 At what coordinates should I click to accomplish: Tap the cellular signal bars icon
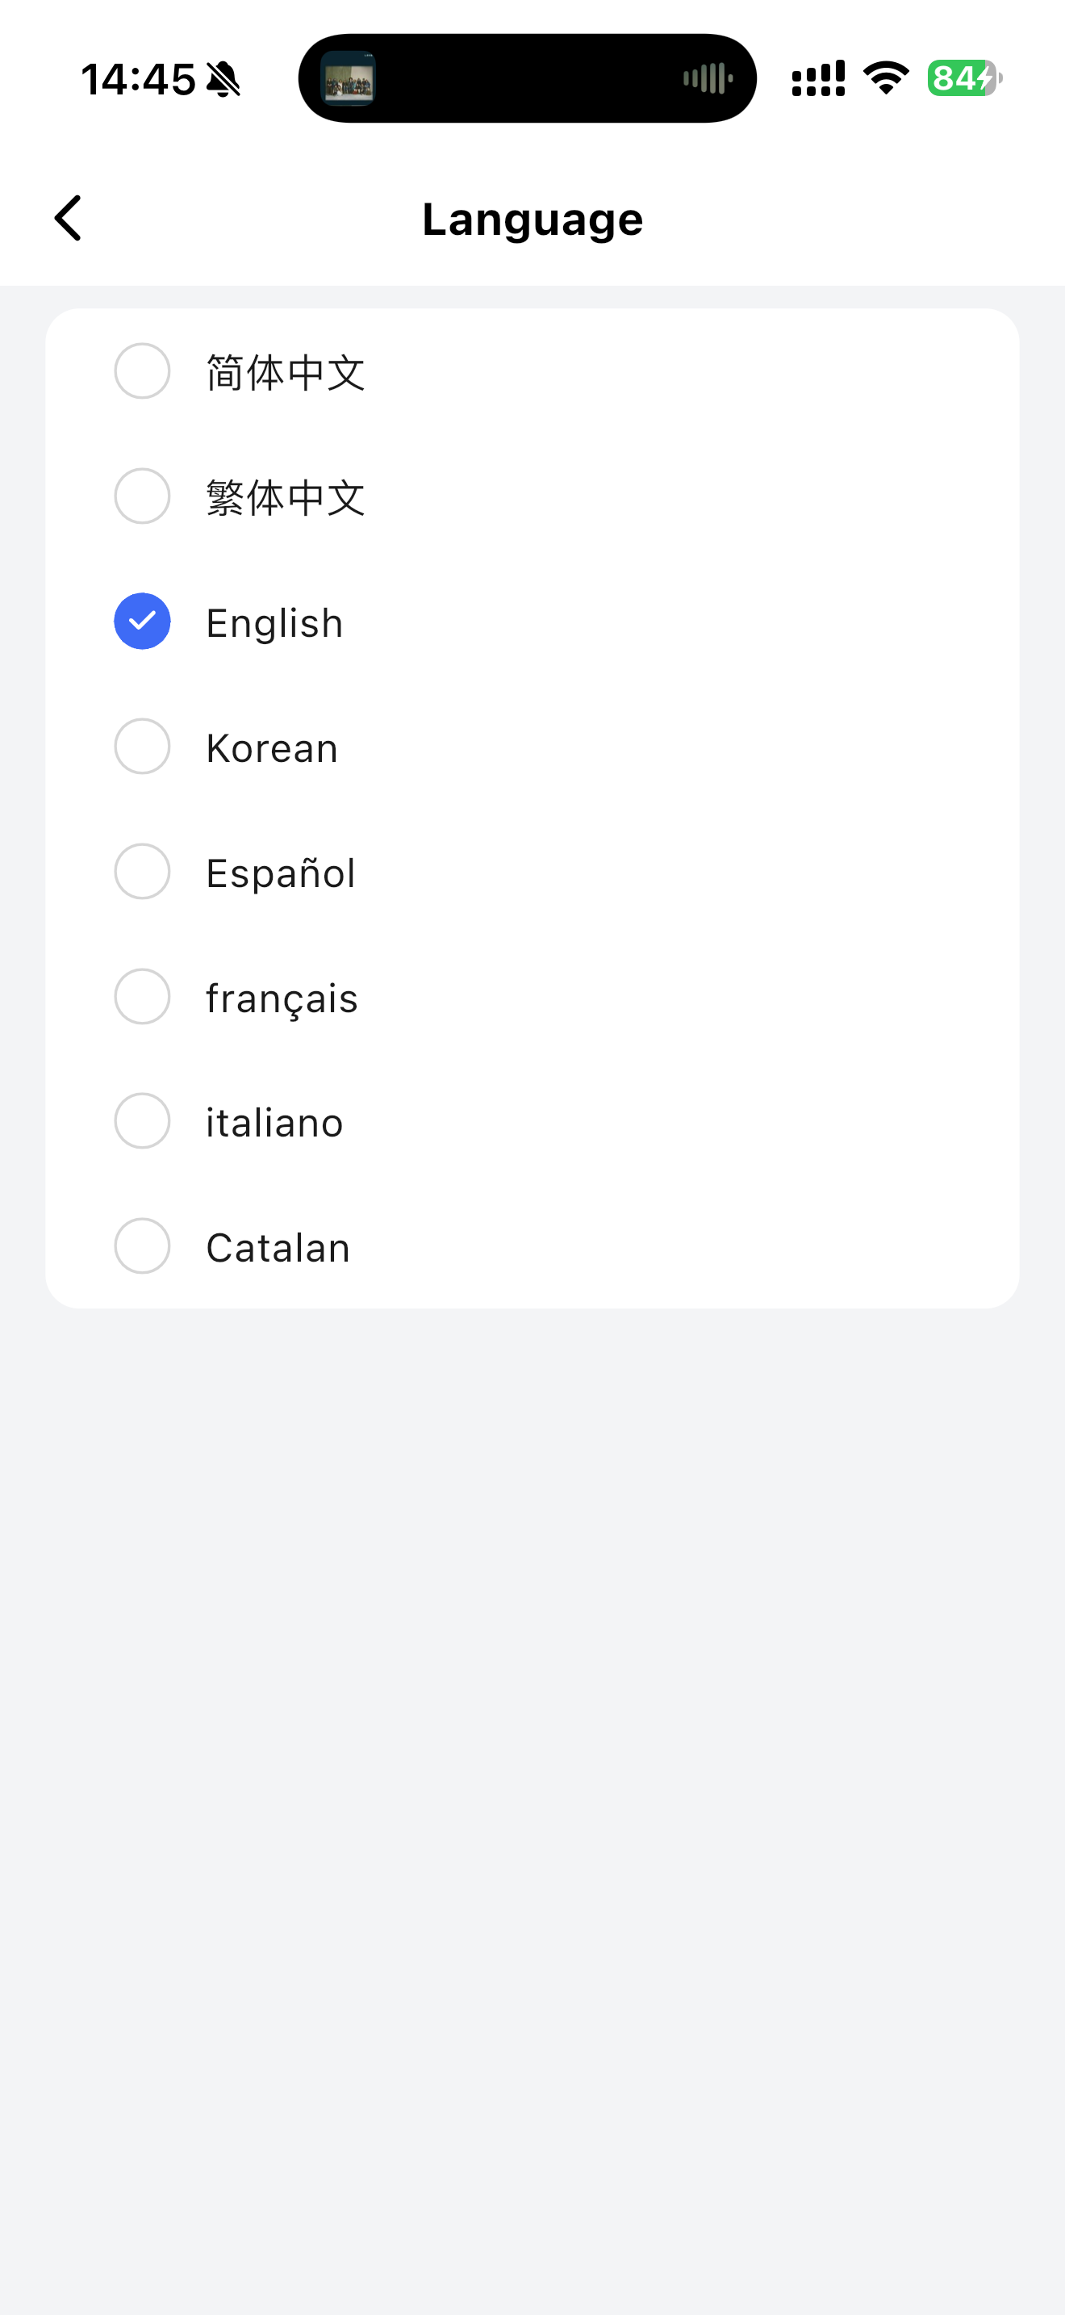point(818,78)
